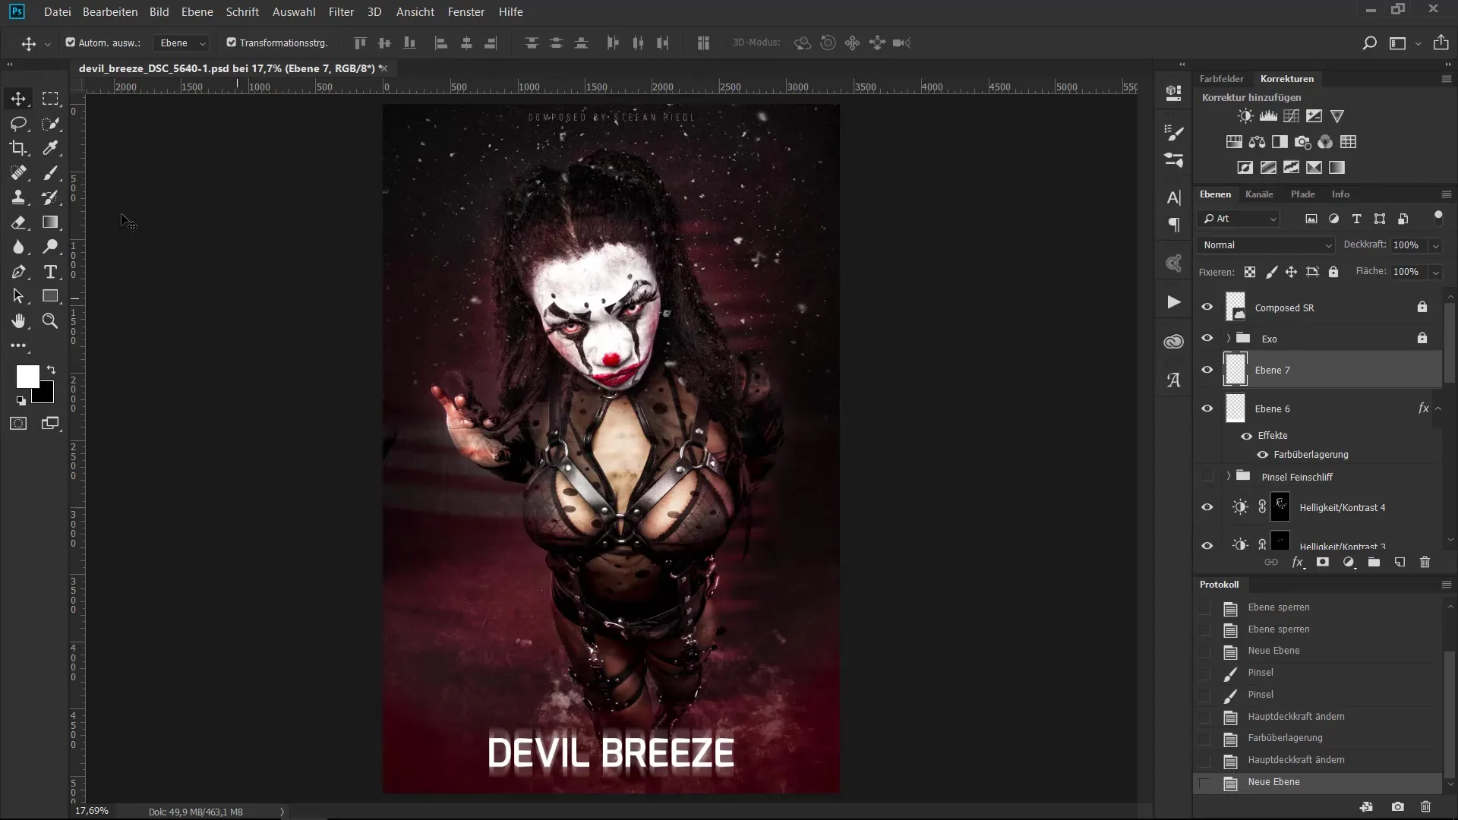Select the Gradient tool
This screenshot has width=1458, height=820.
[50, 222]
